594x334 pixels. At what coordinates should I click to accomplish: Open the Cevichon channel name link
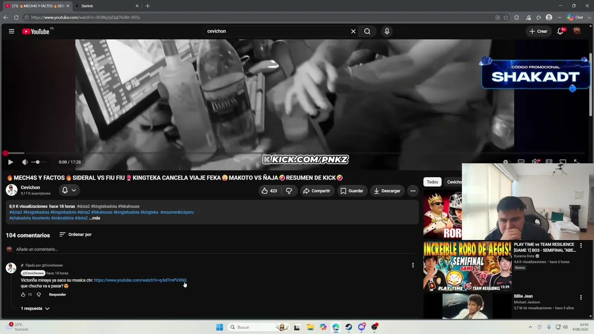point(31,187)
